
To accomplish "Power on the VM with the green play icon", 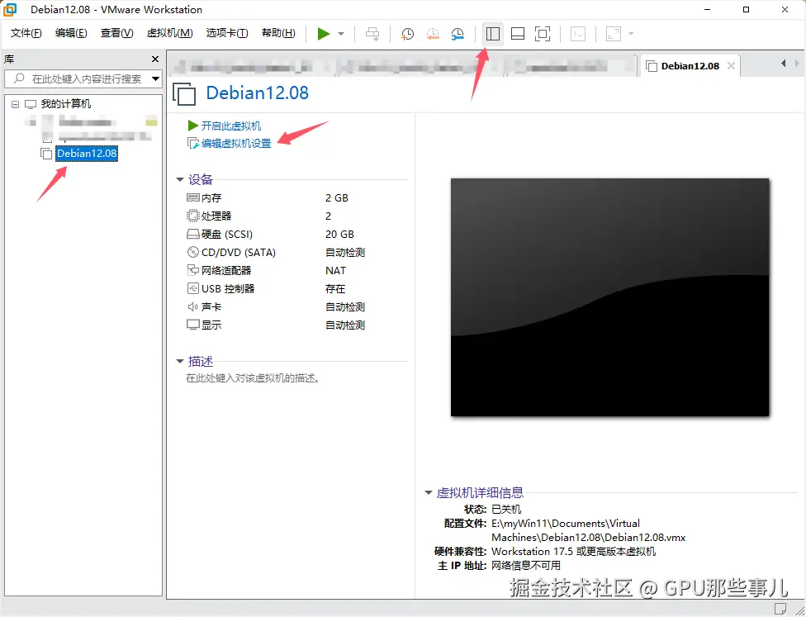I will 325,33.
